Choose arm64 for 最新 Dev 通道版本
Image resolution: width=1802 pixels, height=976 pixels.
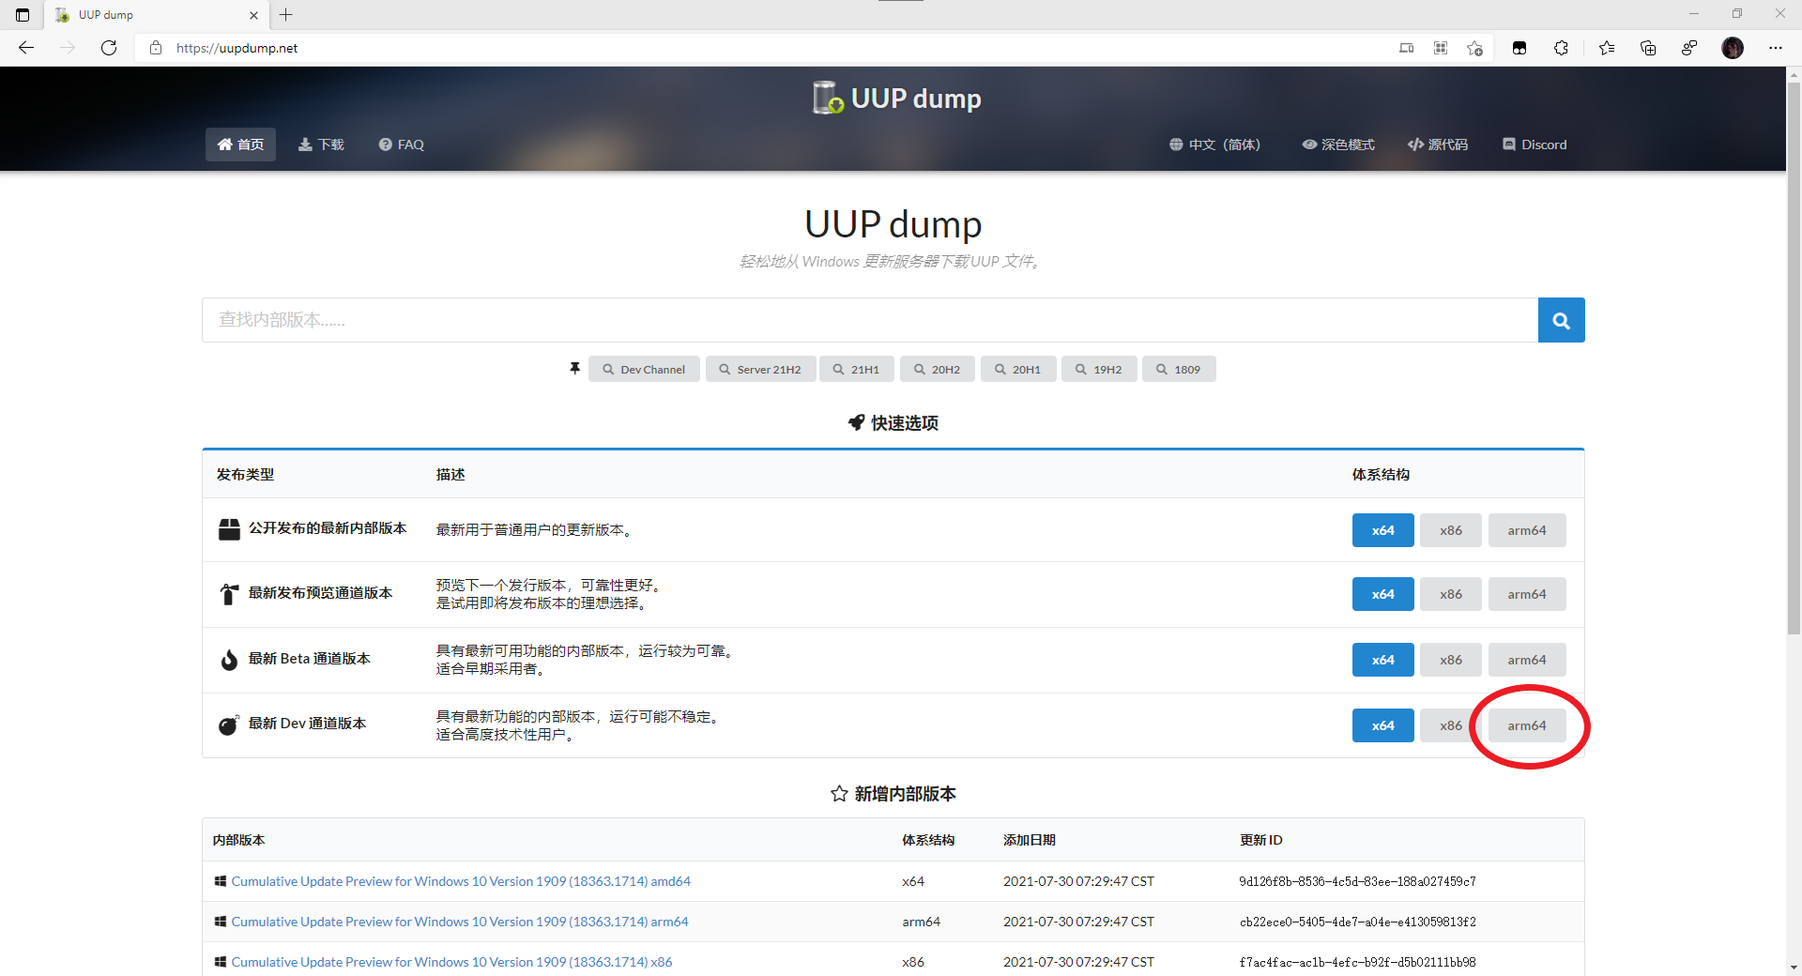(1527, 725)
